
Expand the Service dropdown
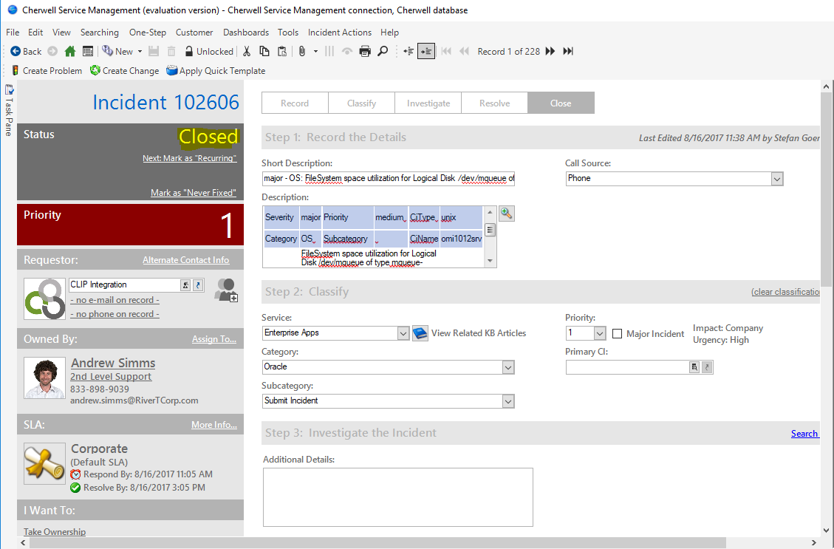pyautogui.click(x=403, y=333)
